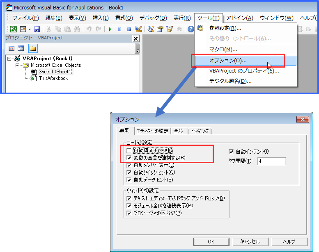Screen dimensions: 319x252
Task: Choose オプション(O)... from Tools menu
Action: coord(246,61)
